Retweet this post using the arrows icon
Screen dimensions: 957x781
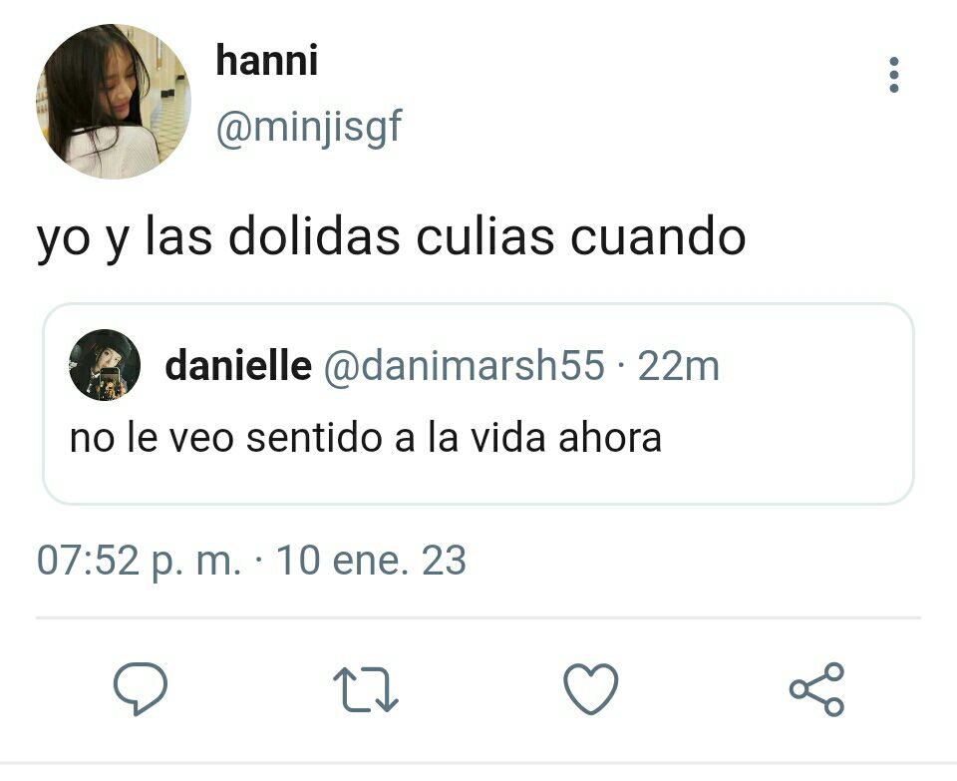[x=366, y=689]
